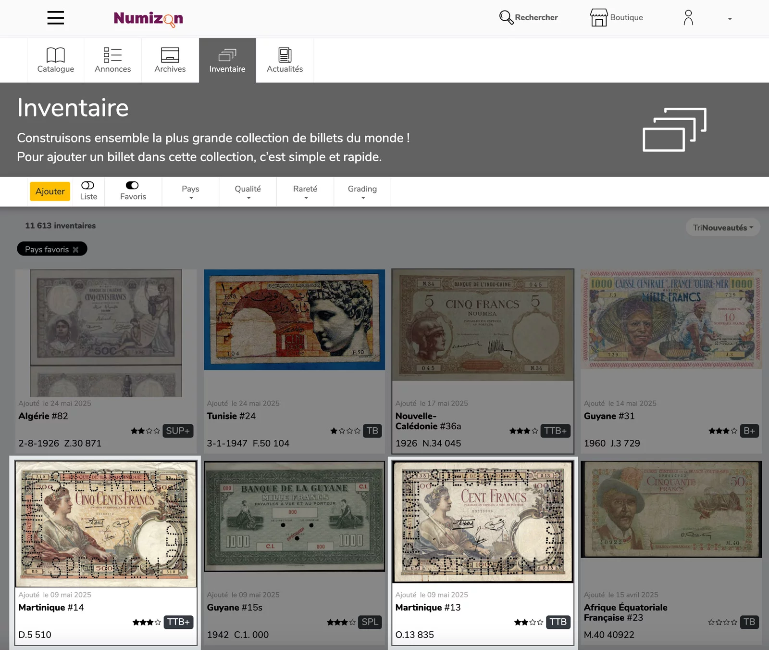769x650 pixels.
Task: Open the Algérie #82 banknote image
Action: click(x=106, y=333)
